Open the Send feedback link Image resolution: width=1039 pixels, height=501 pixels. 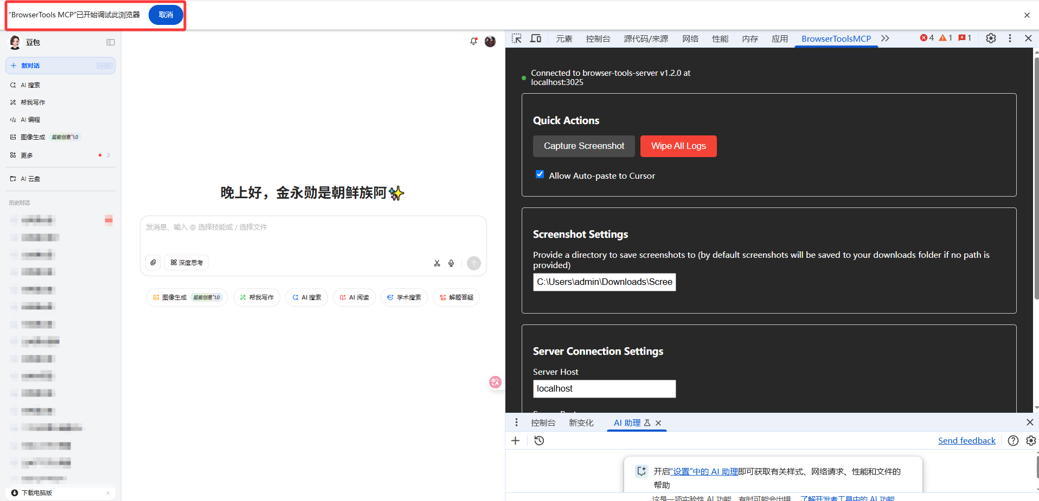[967, 441]
